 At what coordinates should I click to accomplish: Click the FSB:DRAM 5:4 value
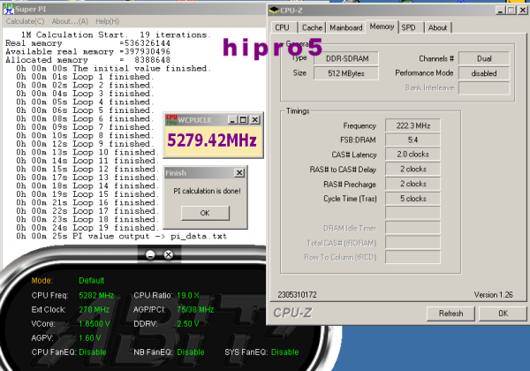413,140
